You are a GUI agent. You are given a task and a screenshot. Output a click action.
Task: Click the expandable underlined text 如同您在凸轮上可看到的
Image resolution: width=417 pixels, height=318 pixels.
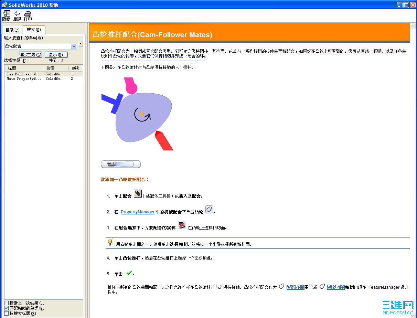(321, 51)
